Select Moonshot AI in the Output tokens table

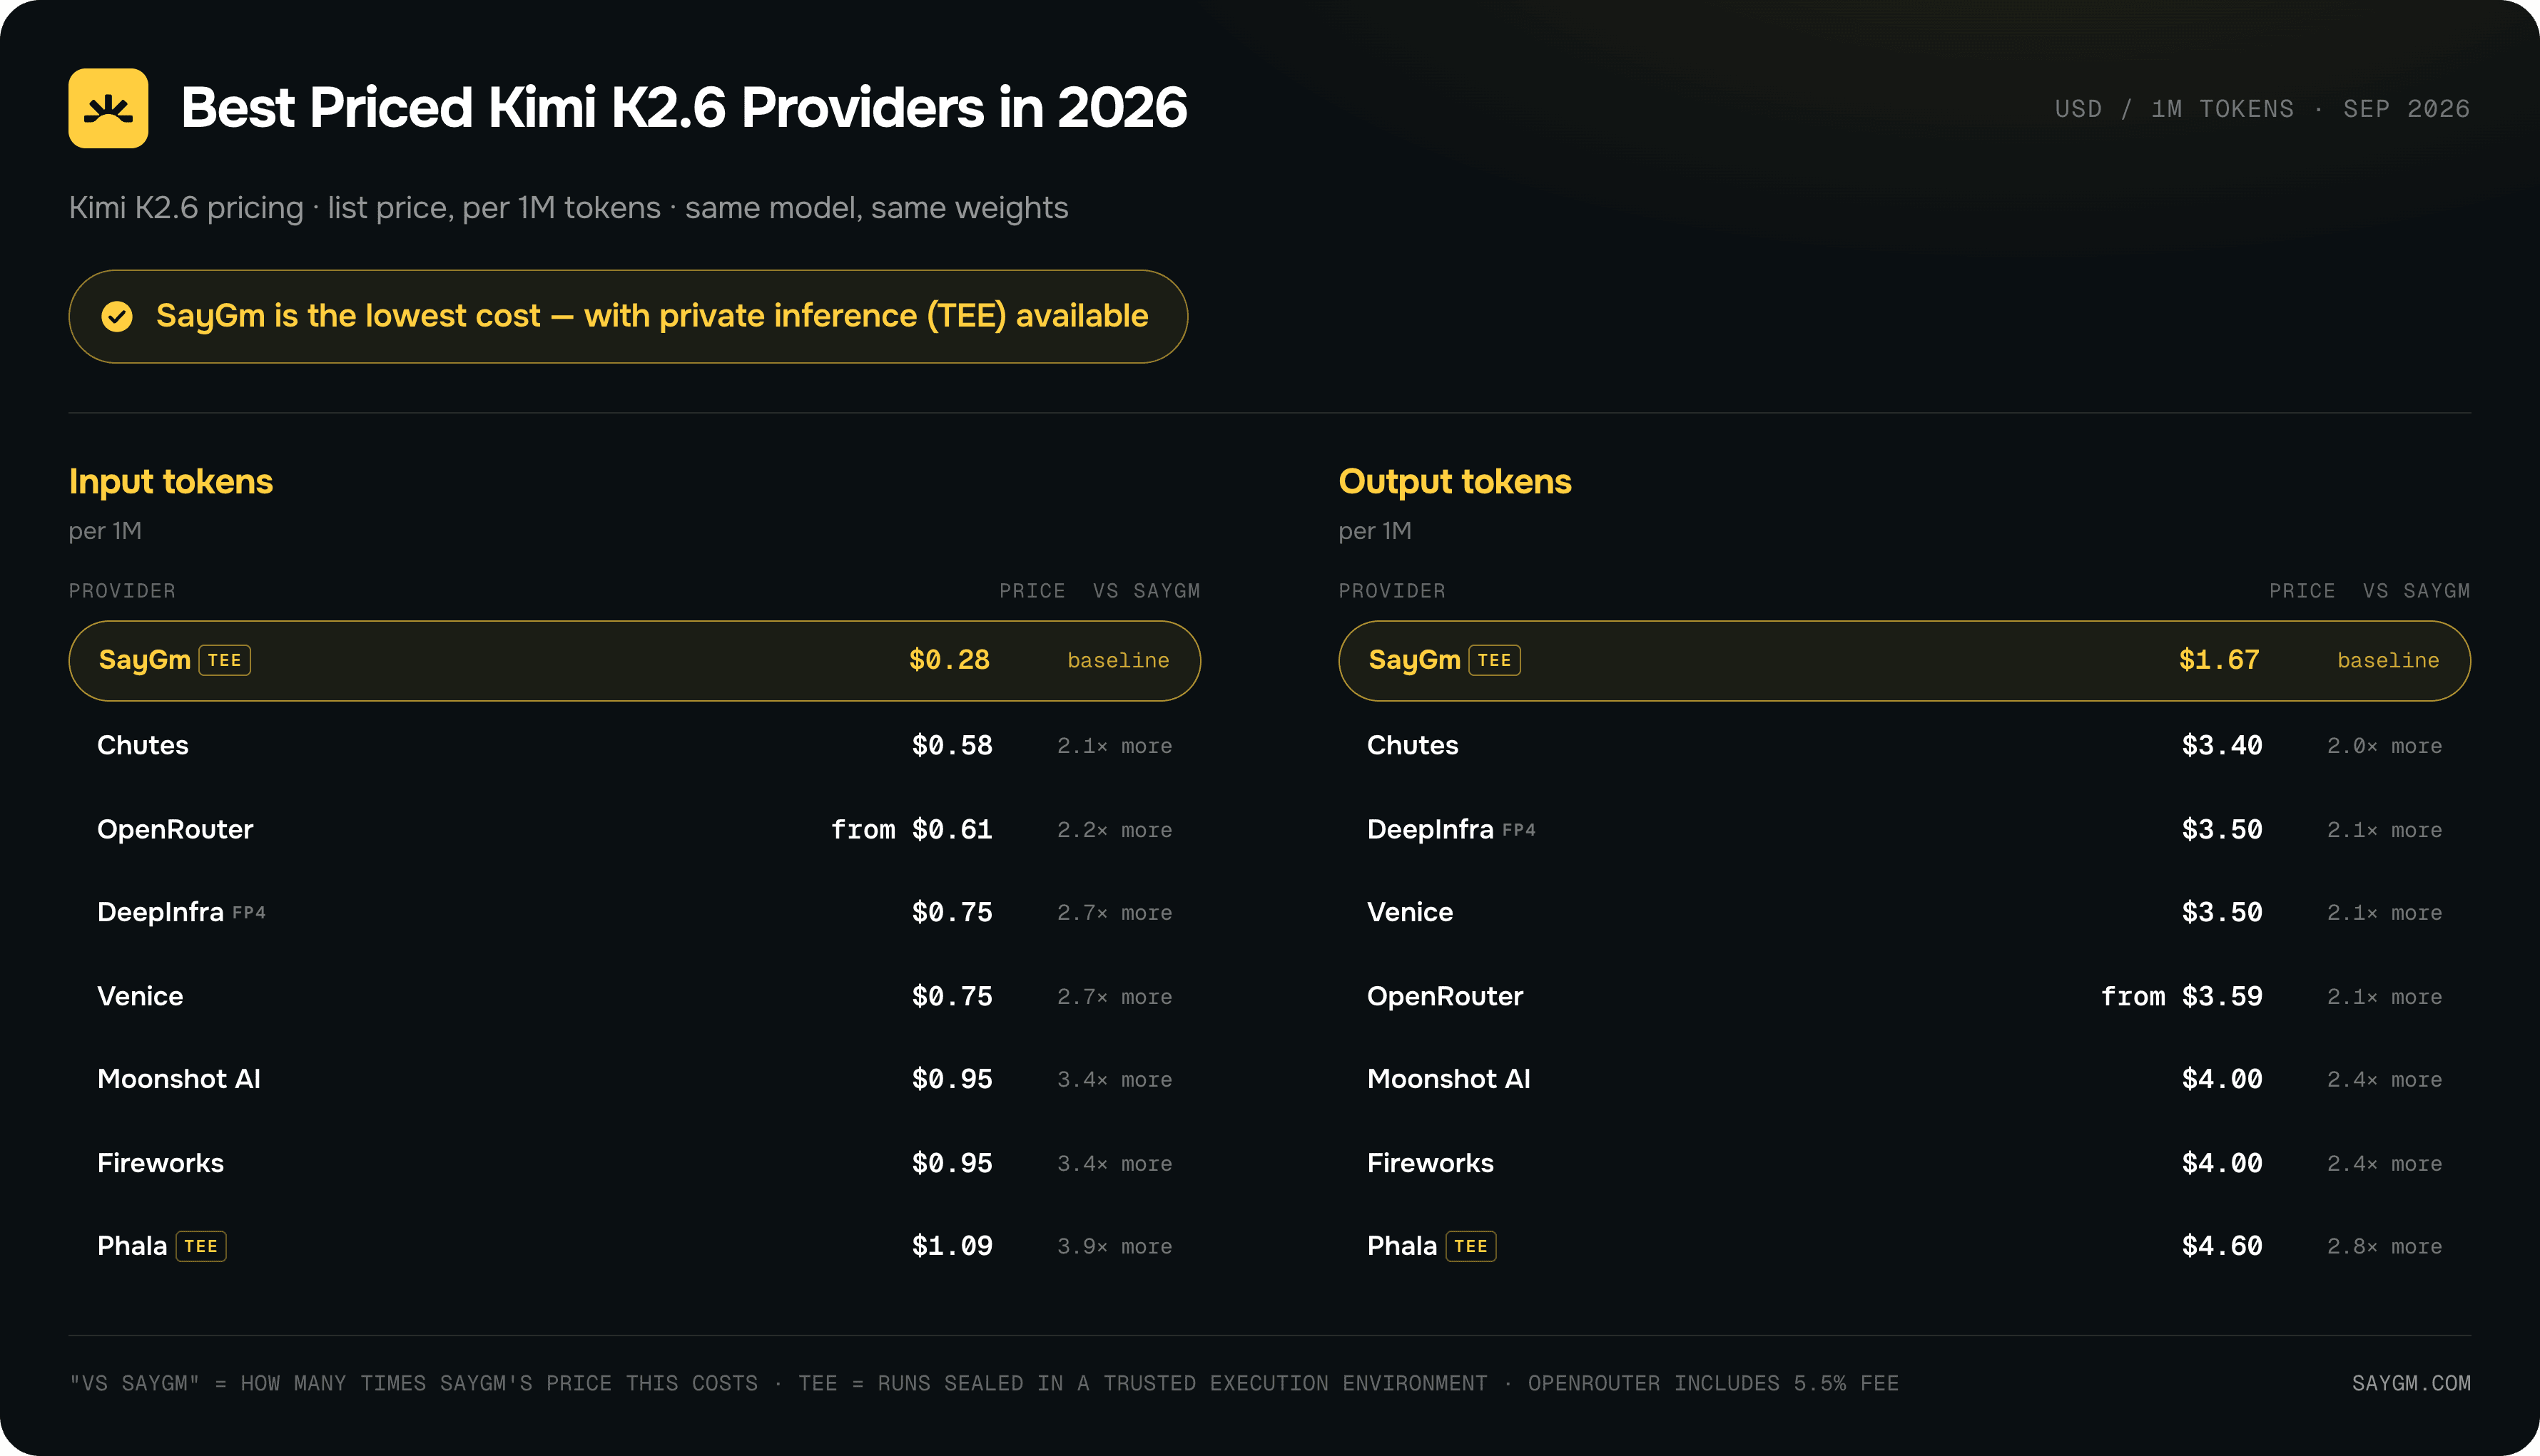click(x=1448, y=1080)
